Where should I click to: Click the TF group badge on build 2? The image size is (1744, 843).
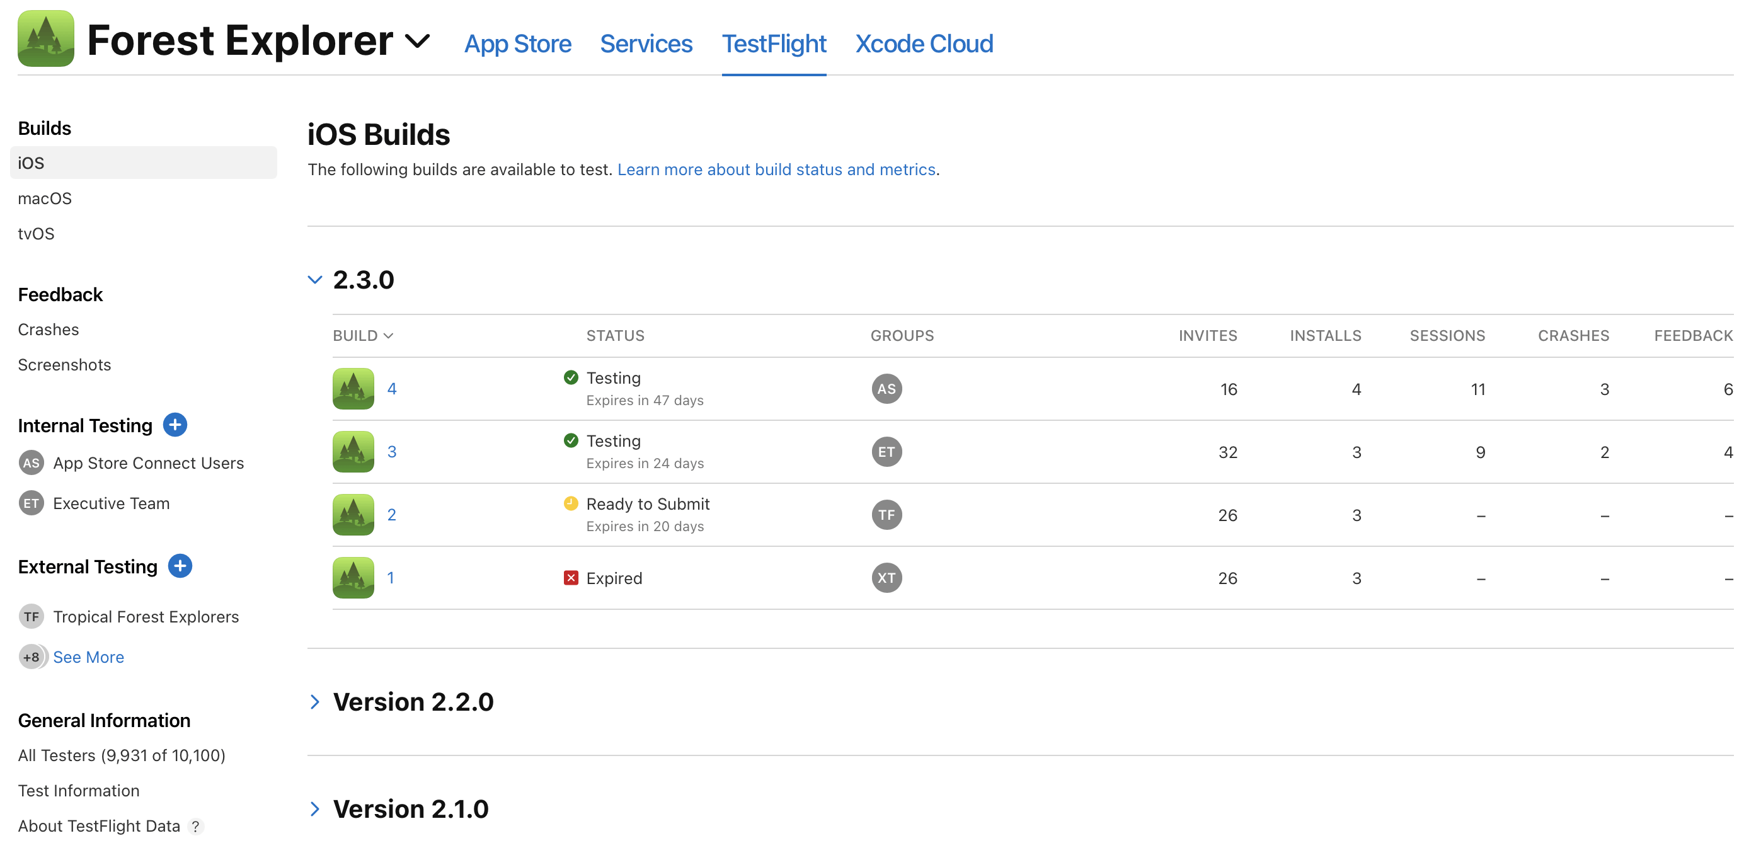pos(886,515)
